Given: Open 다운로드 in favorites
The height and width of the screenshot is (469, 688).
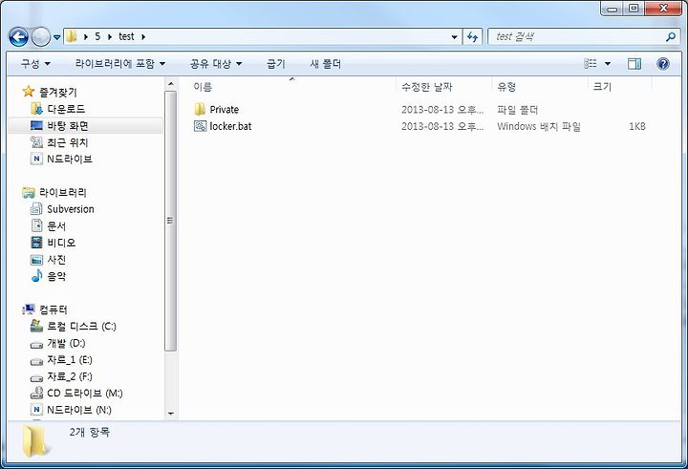Looking at the screenshot, I should coord(66,109).
